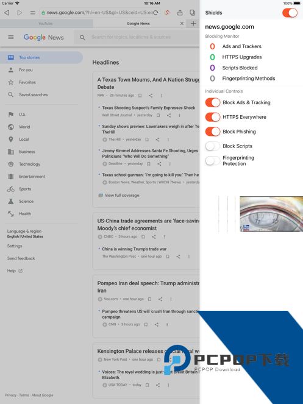Viewport: 303px width, 404px height.
Task: Bookmark The Hill Sunday shows story
Action: (147, 140)
